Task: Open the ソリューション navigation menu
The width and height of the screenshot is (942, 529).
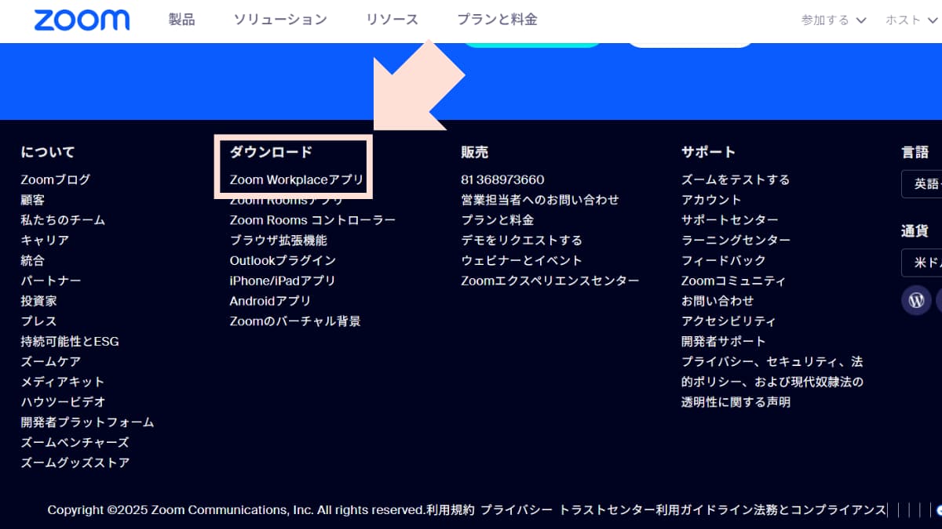Action: pyautogui.click(x=280, y=20)
